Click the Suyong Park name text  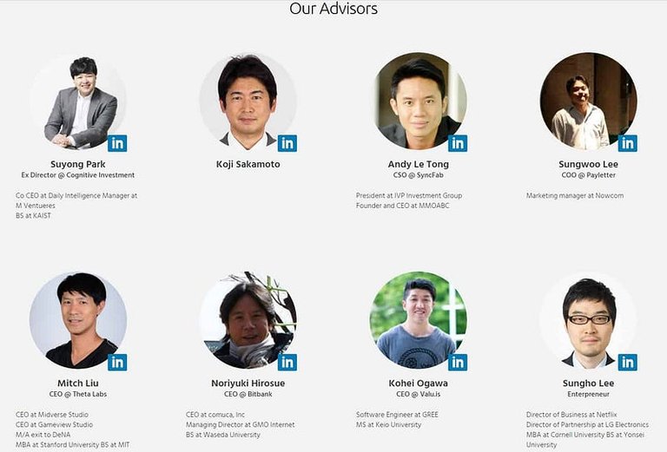77,164
